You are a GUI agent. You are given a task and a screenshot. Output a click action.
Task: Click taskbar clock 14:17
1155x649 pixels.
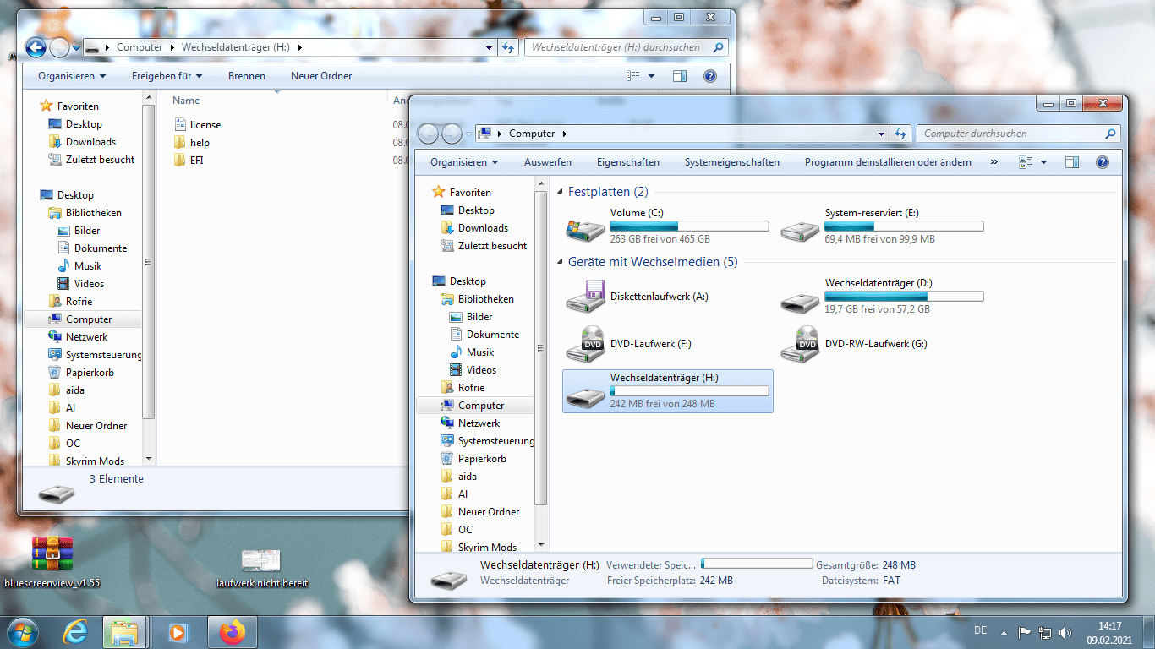[1109, 626]
